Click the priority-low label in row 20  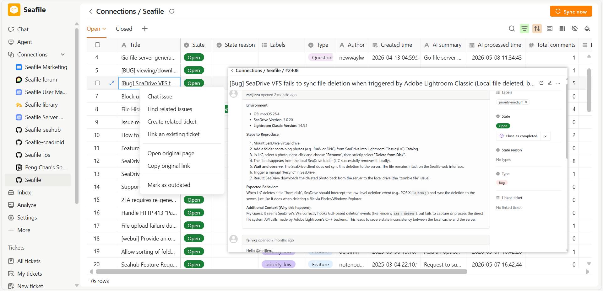point(278,264)
